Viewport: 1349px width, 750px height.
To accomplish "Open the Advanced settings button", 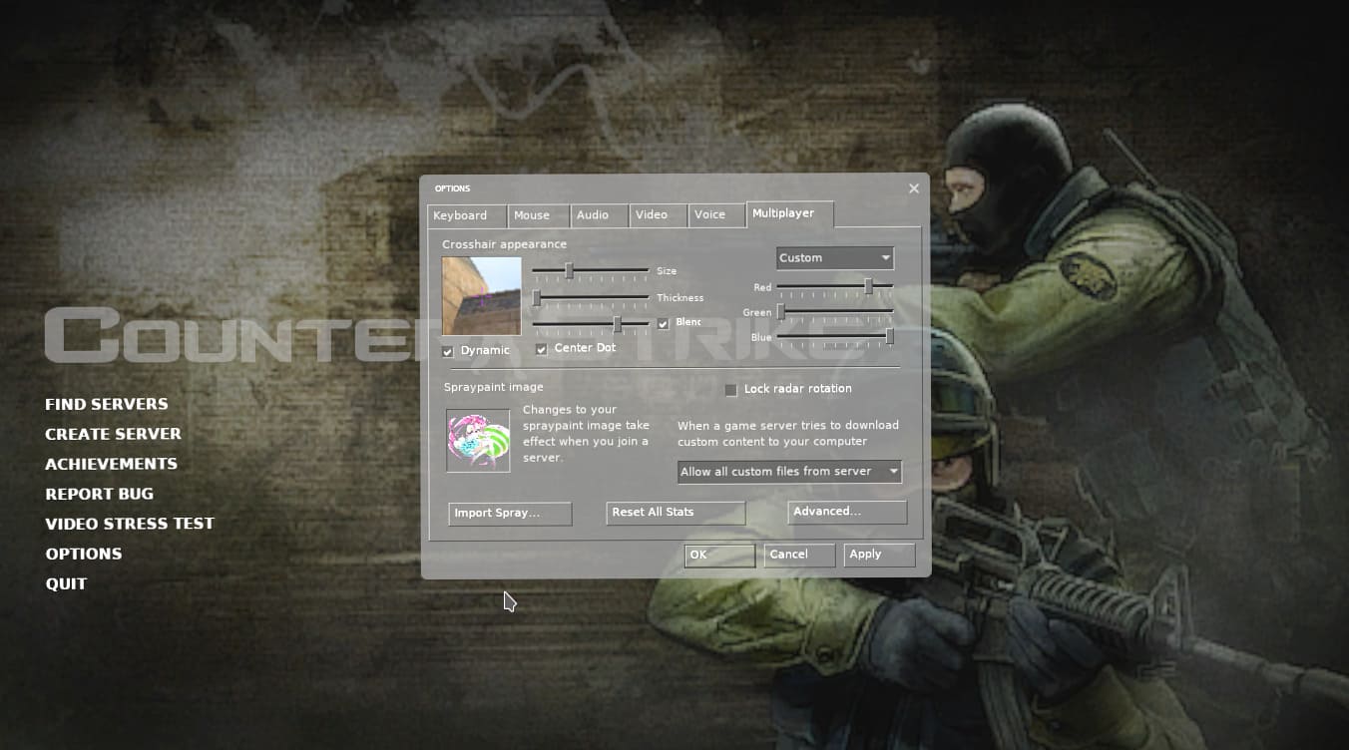I will click(847, 512).
